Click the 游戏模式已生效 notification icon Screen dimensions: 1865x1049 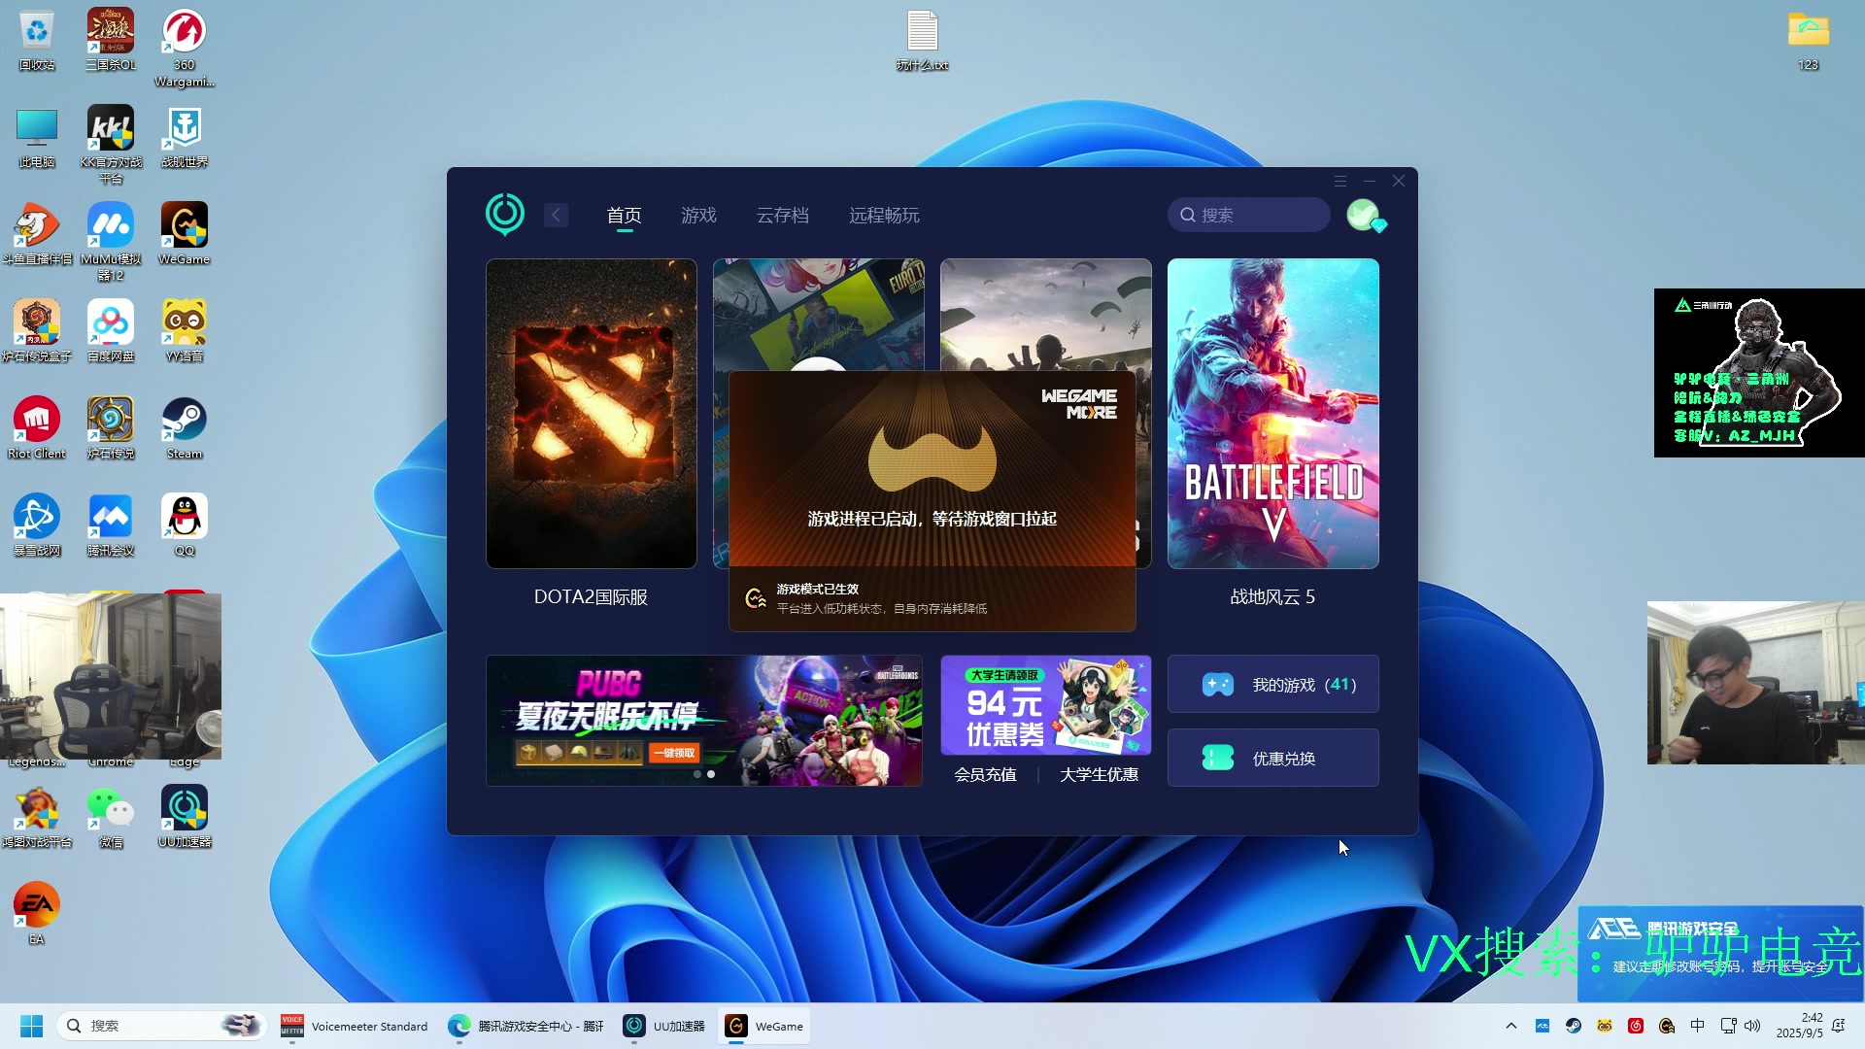tap(756, 598)
